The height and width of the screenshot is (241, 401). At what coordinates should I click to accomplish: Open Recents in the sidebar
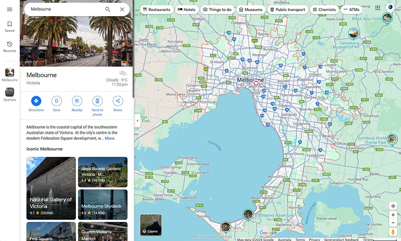pyautogui.click(x=9, y=47)
